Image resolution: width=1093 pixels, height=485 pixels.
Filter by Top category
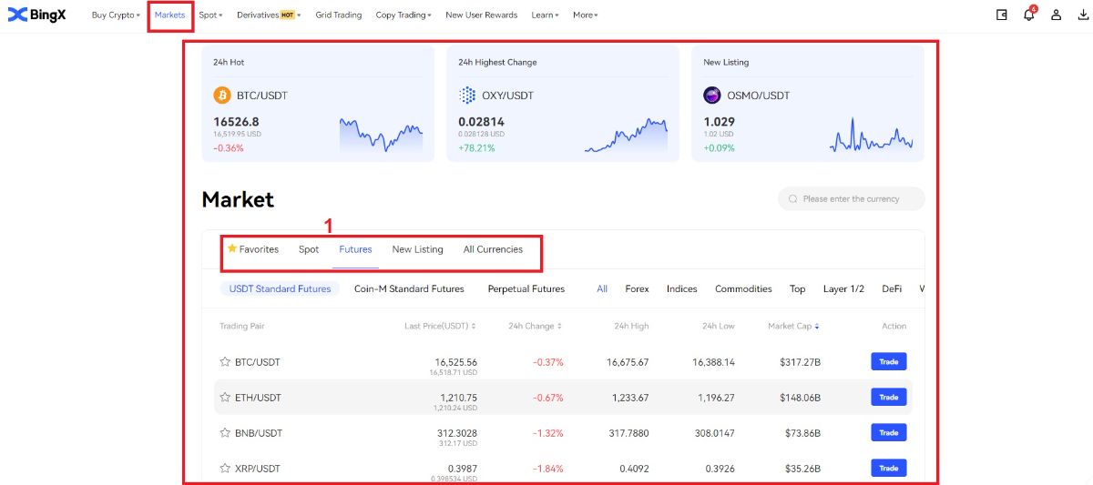pyautogui.click(x=797, y=288)
